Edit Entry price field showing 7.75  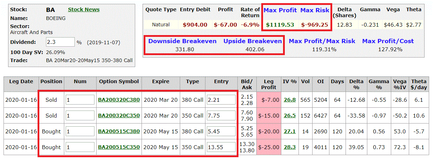click(221, 115)
